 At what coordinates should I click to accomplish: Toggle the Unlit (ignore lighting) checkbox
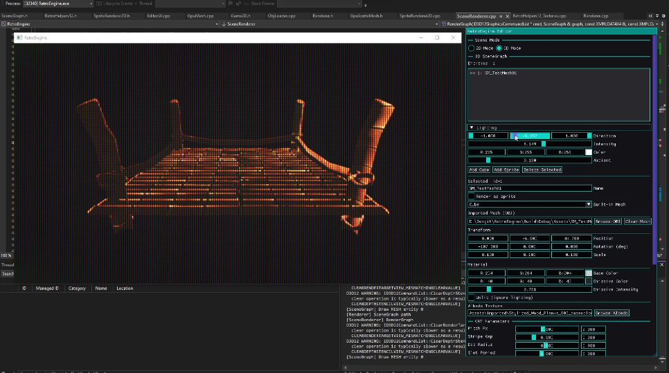[472, 298]
